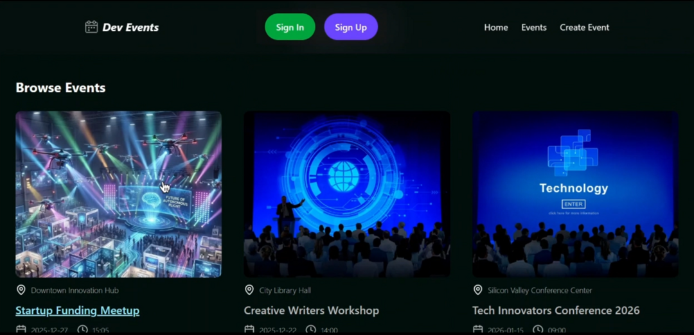The height and width of the screenshot is (335, 694).
Task: Open the Creative Writers Workshop speaker image
Action: 347,194
